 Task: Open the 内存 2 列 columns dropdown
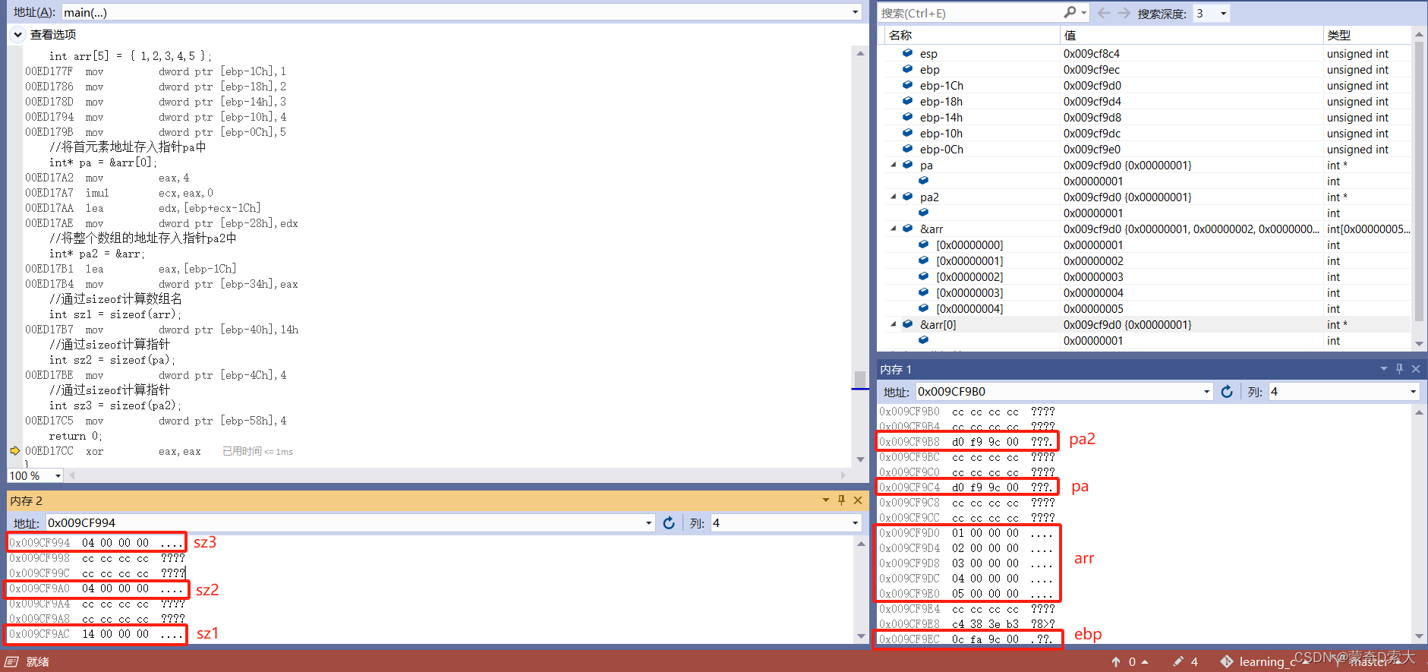click(x=856, y=522)
